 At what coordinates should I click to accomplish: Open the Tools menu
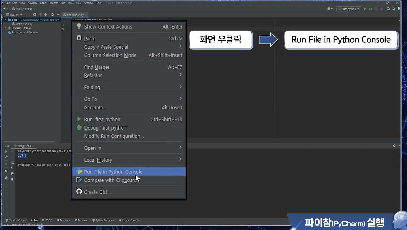(70, 3)
